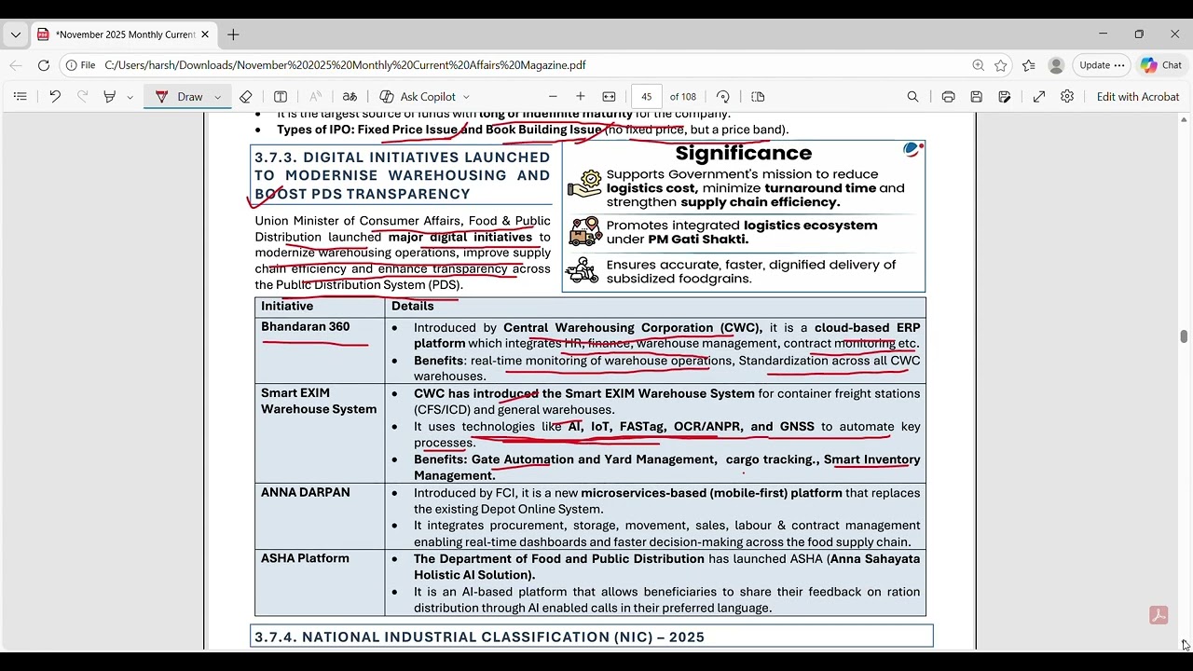1193x671 pixels.
Task: Undo the last annotation
Action: (x=55, y=97)
